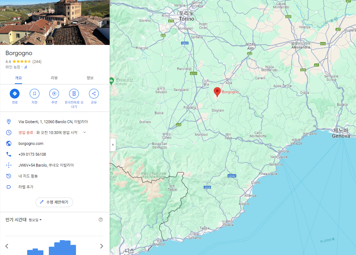Image resolution: width=356 pixels, height=255 pixels.
Task: Click the tallest popular times bar
Action: [x=63, y=247]
